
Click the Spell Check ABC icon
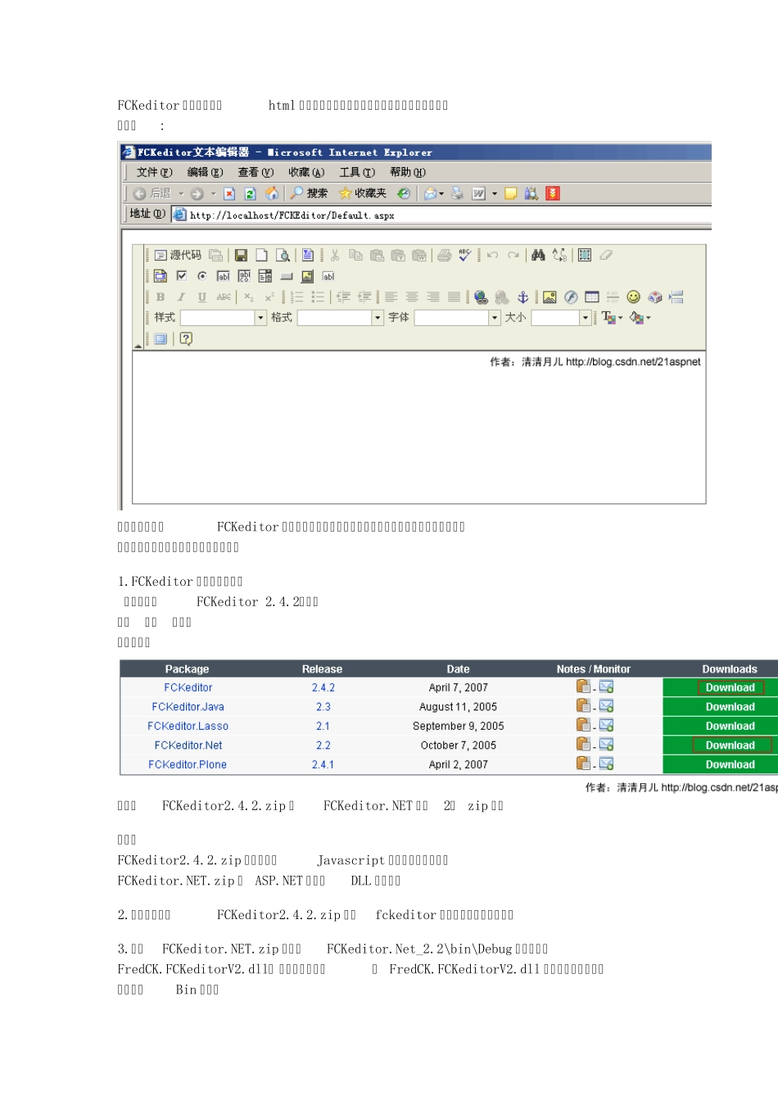(465, 256)
